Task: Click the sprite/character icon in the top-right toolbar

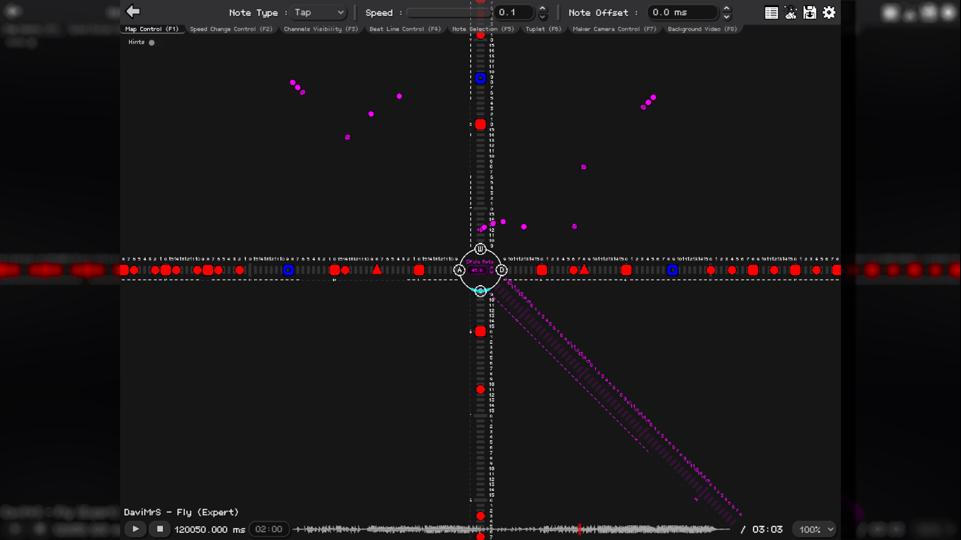Action: tap(791, 12)
